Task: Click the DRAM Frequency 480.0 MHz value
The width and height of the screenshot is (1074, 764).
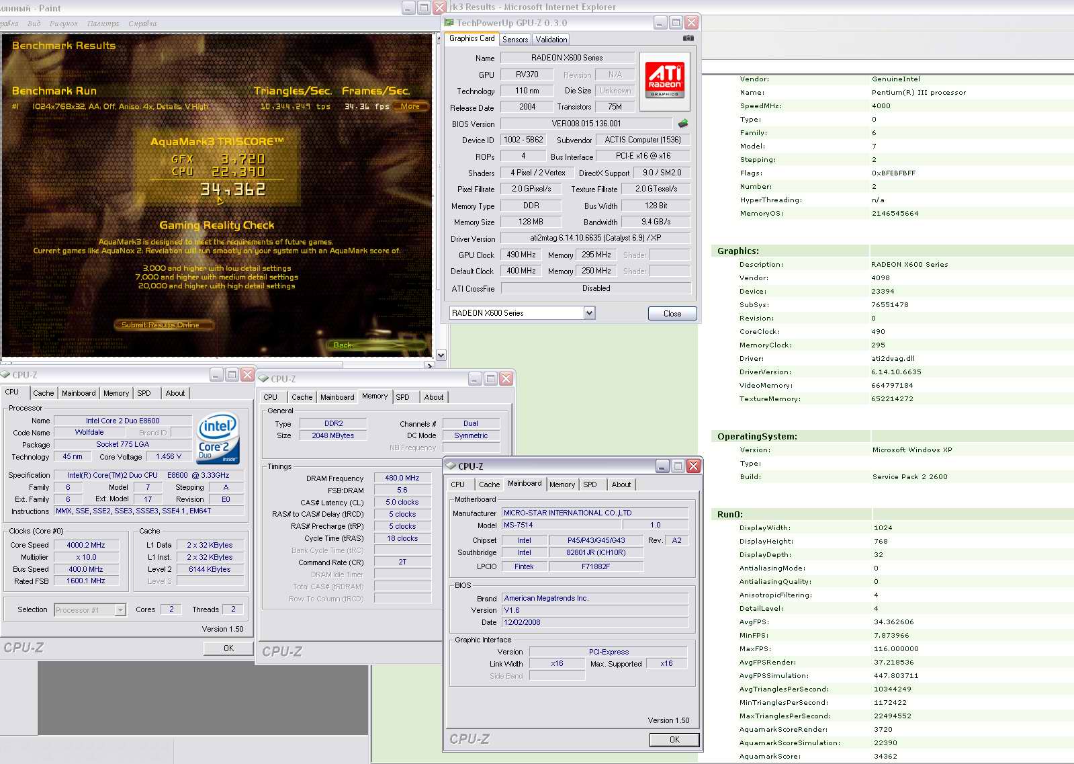Action: 402,478
